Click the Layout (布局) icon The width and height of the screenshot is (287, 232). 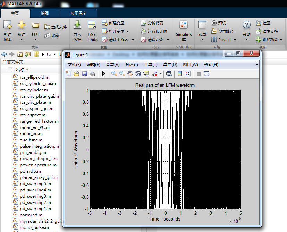[202, 25]
